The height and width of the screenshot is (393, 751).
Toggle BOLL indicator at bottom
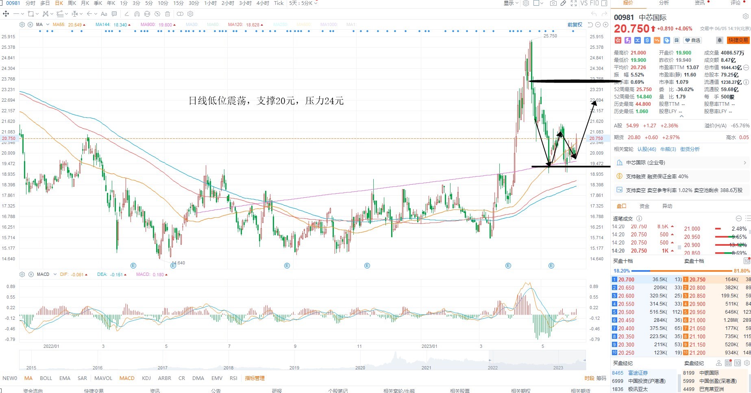click(46, 378)
